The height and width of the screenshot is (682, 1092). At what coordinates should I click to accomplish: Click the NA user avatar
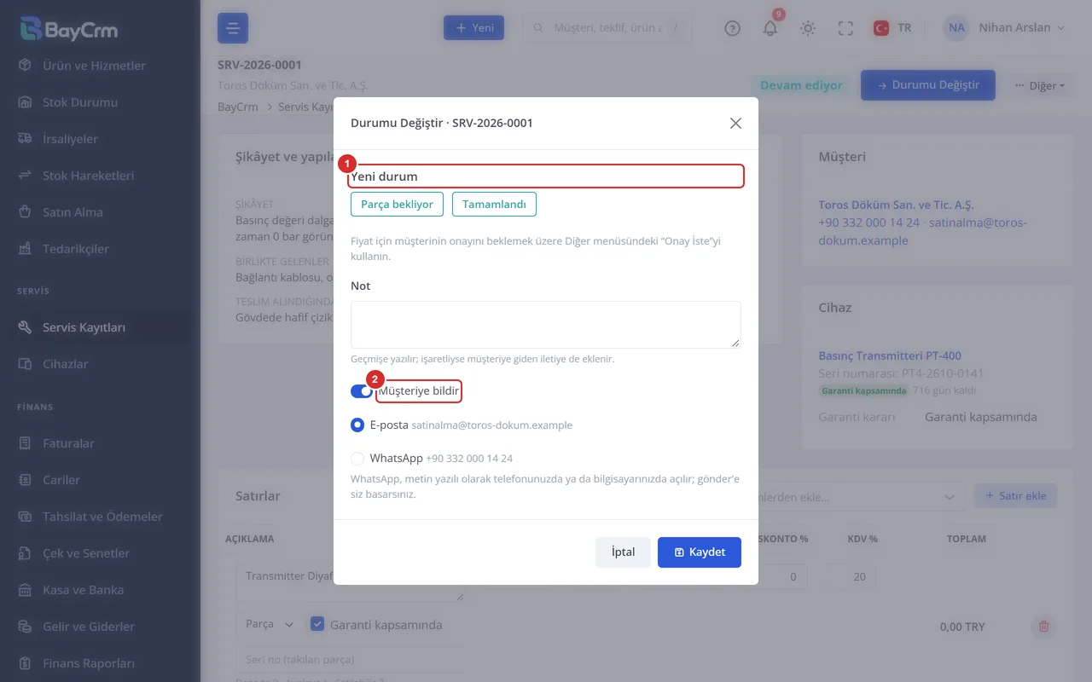pyautogui.click(x=956, y=28)
